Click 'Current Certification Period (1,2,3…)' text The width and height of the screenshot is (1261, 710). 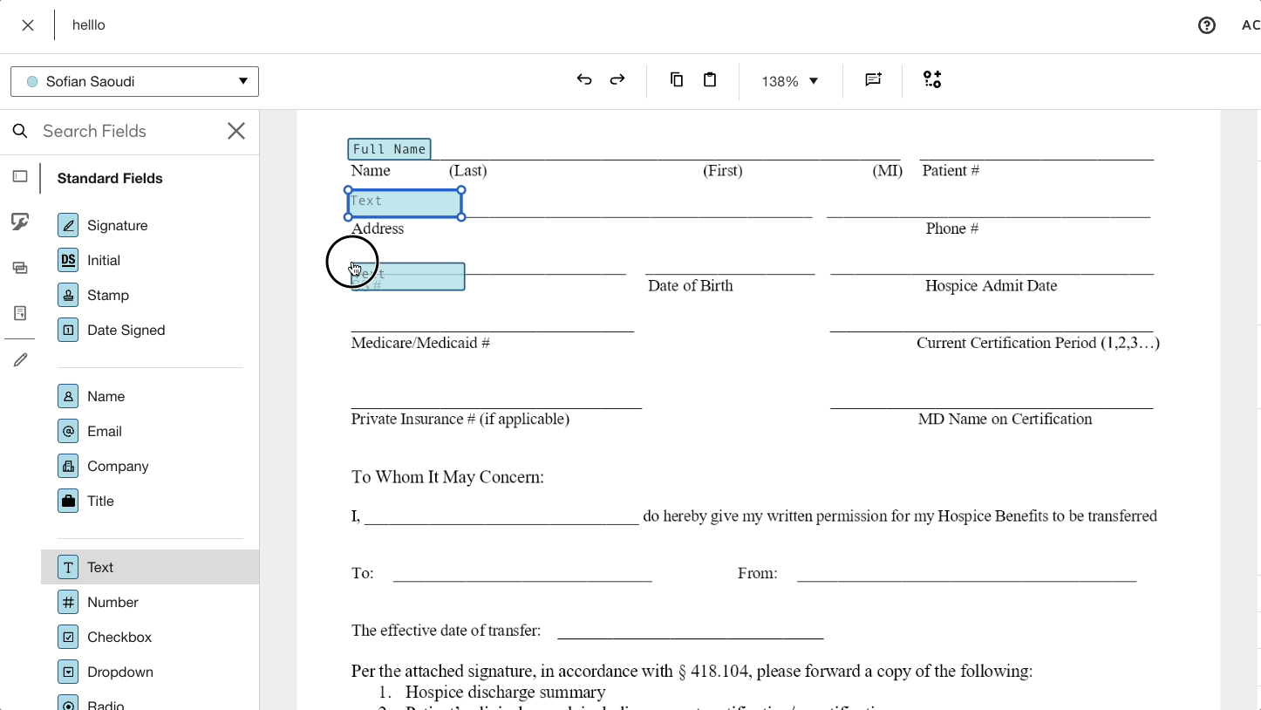coord(1038,343)
